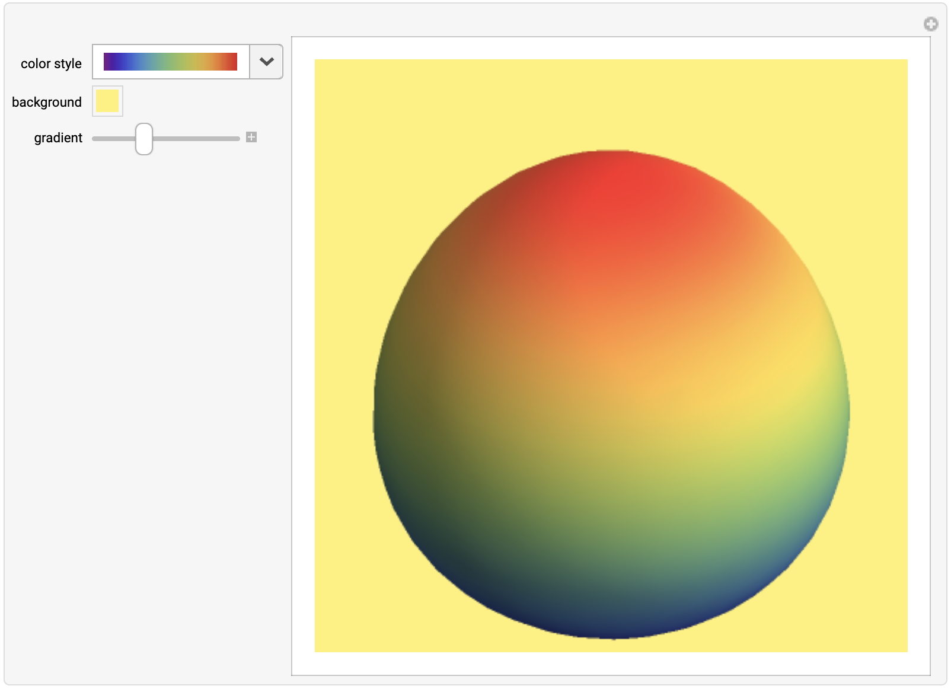
Task: Click the 'gradient' label
Action: (x=58, y=138)
